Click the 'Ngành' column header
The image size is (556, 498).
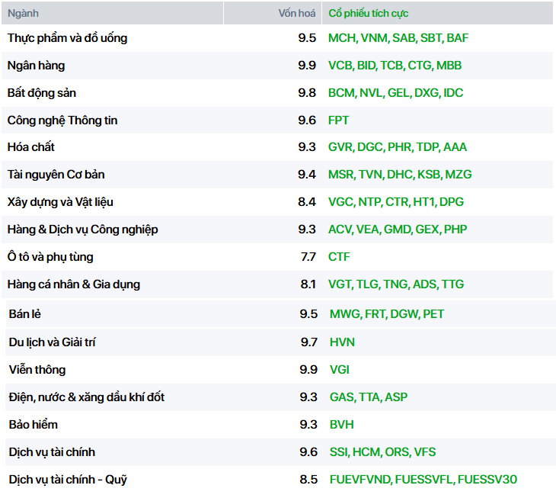(x=112, y=13)
